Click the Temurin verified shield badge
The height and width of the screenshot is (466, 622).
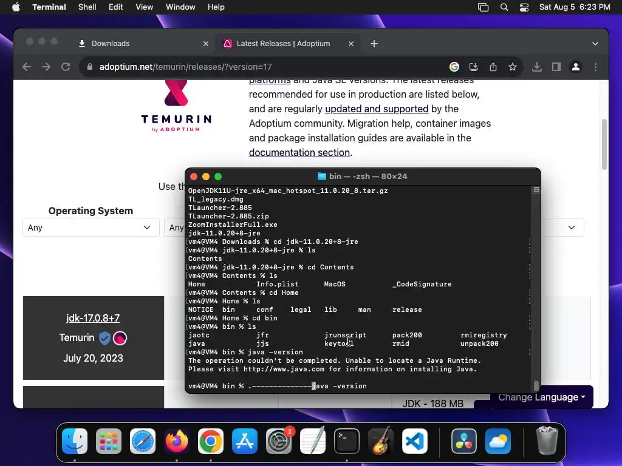click(104, 338)
